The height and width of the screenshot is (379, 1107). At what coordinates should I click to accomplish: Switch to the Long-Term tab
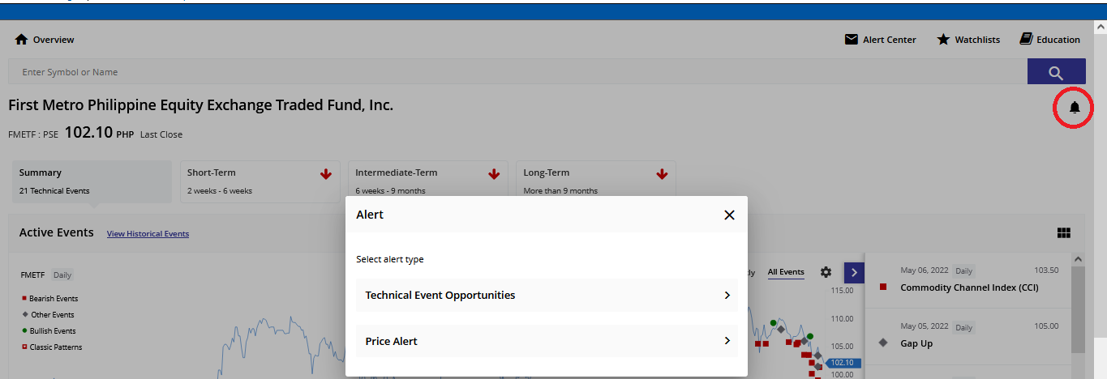point(595,181)
